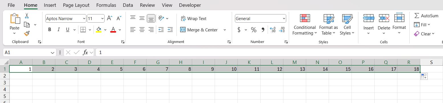
Task: Increase Decimal places
Action: [273, 30]
